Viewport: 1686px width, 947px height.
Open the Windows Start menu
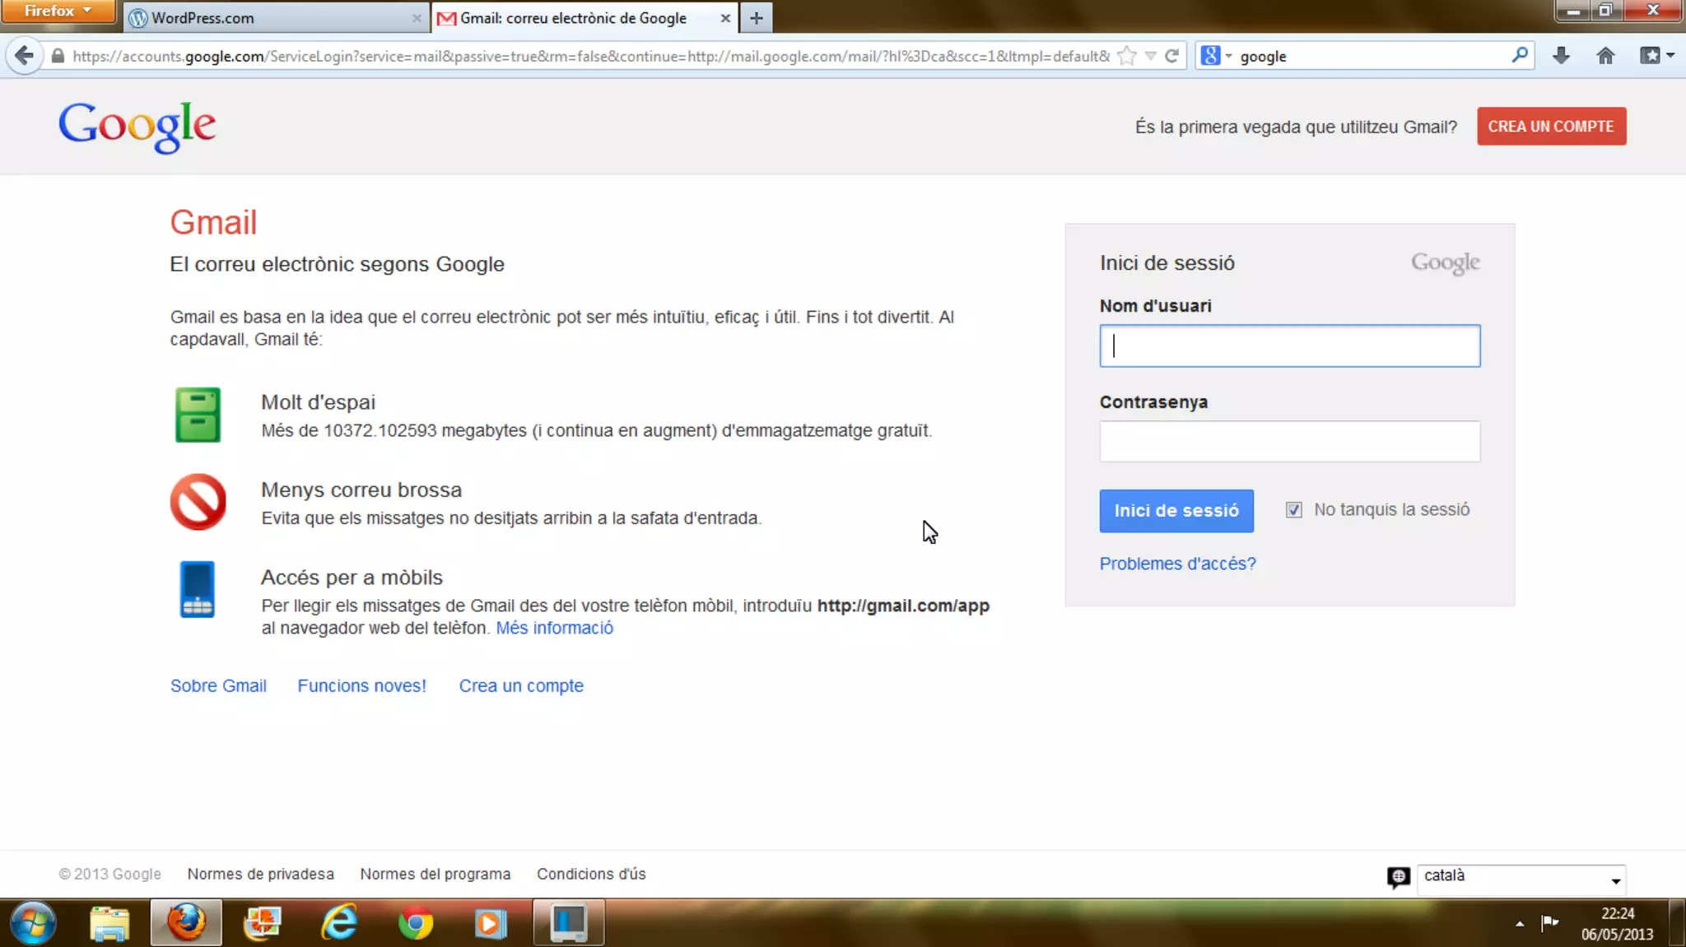click(34, 923)
